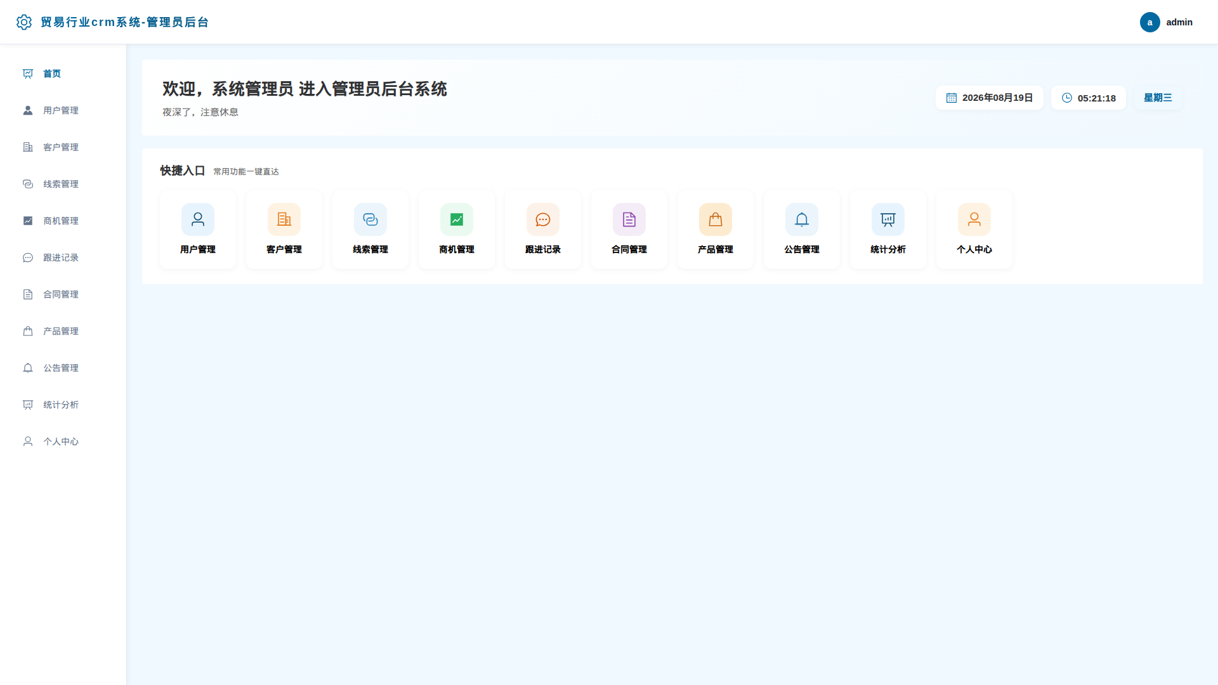Click the 常用功能一键直达 subtitle
This screenshot has width=1218, height=685.
(246, 172)
